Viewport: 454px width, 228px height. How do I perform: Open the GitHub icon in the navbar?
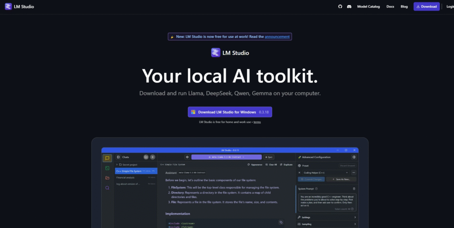(340, 7)
